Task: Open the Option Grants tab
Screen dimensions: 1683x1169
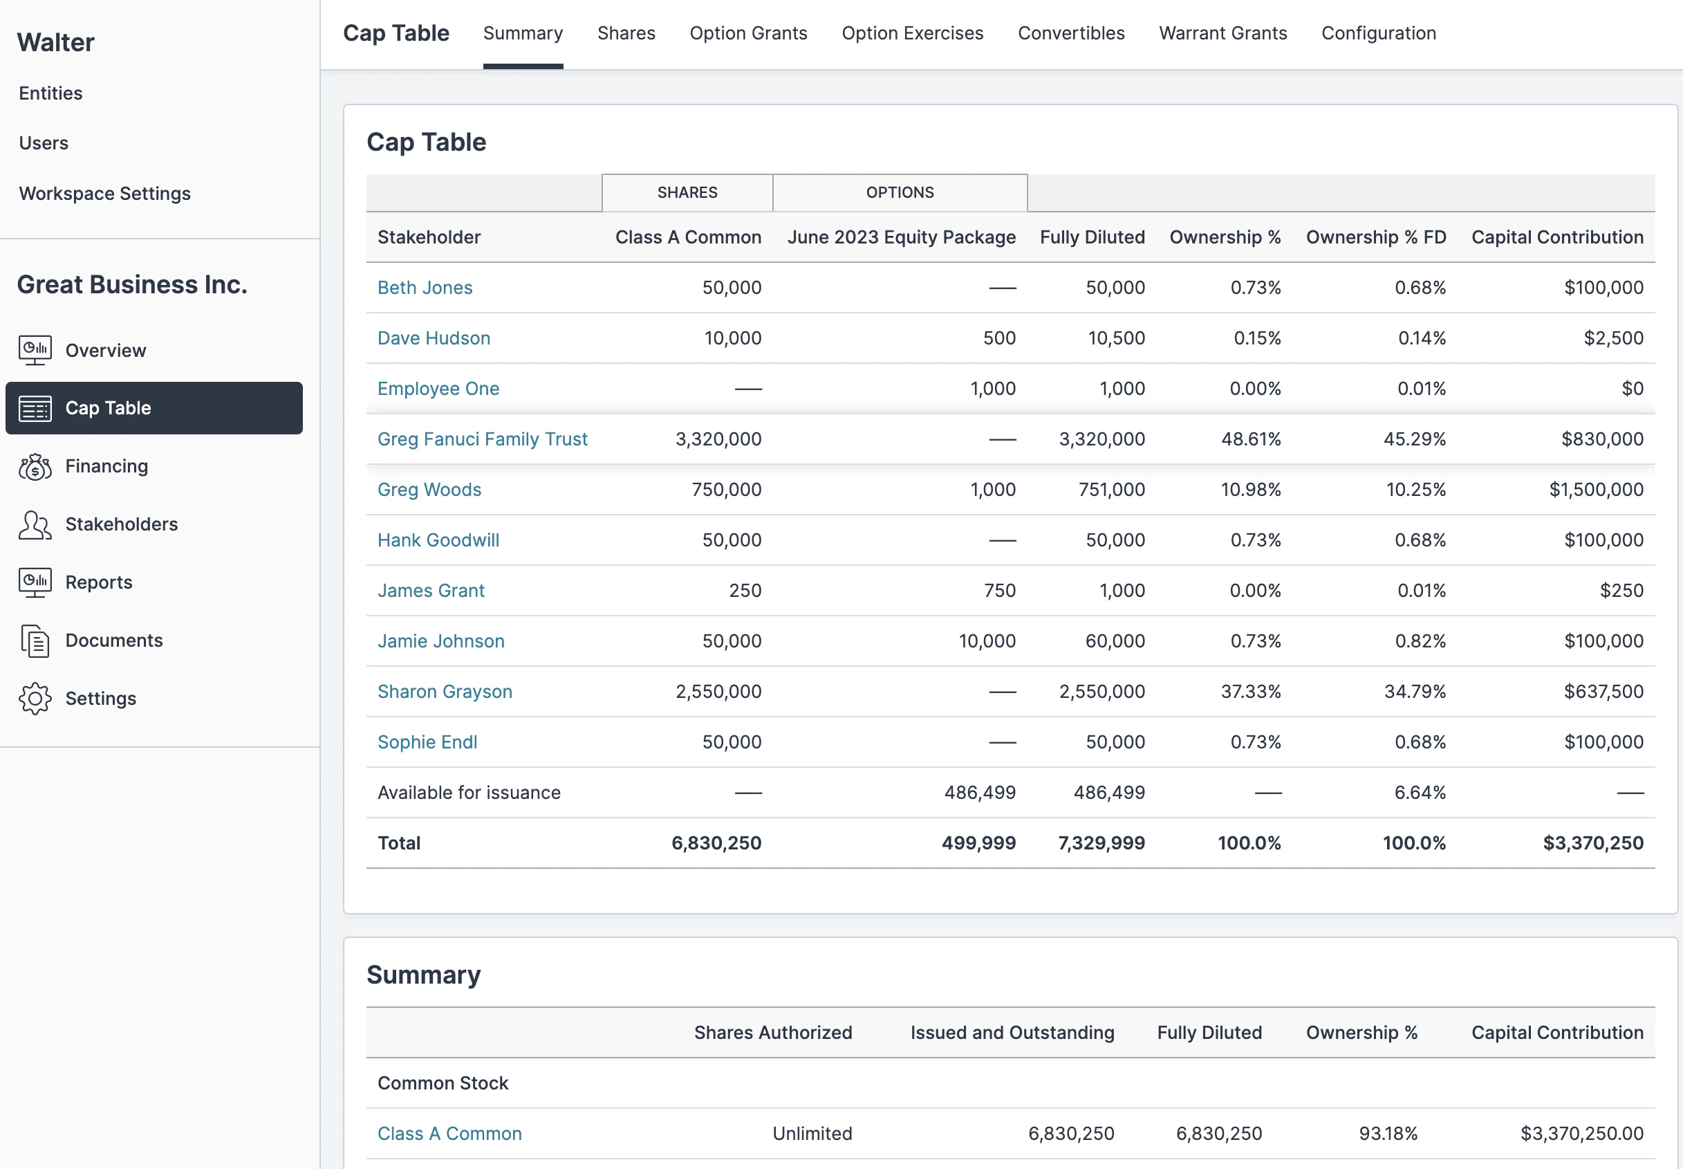Action: pyautogui.click(x=748, y=33)
